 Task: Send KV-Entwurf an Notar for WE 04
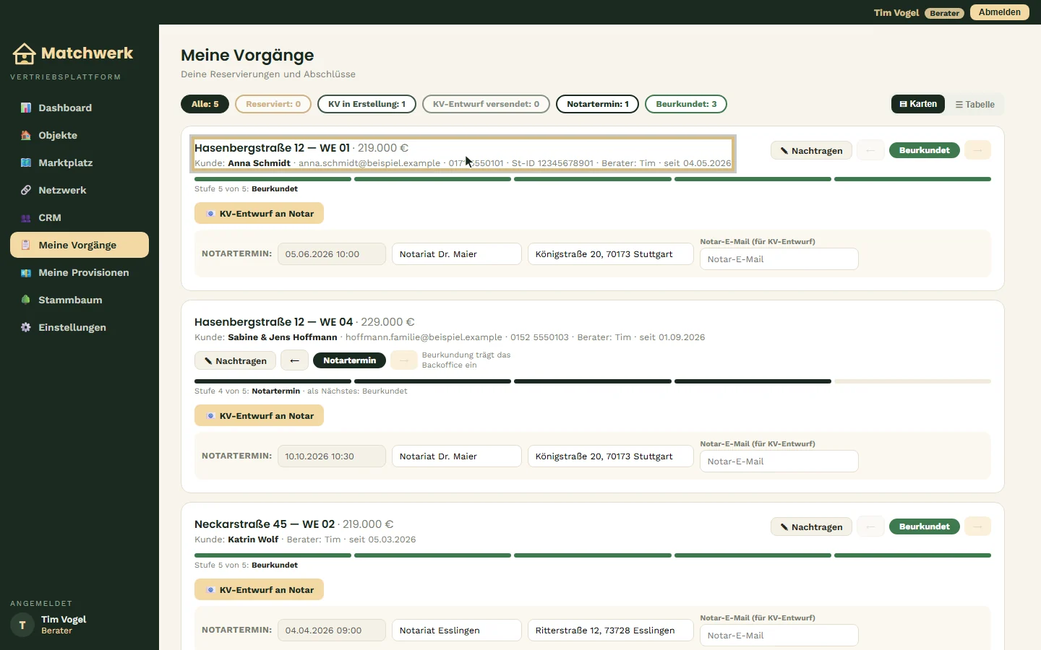pyautogui.click(x=259, y=415)
